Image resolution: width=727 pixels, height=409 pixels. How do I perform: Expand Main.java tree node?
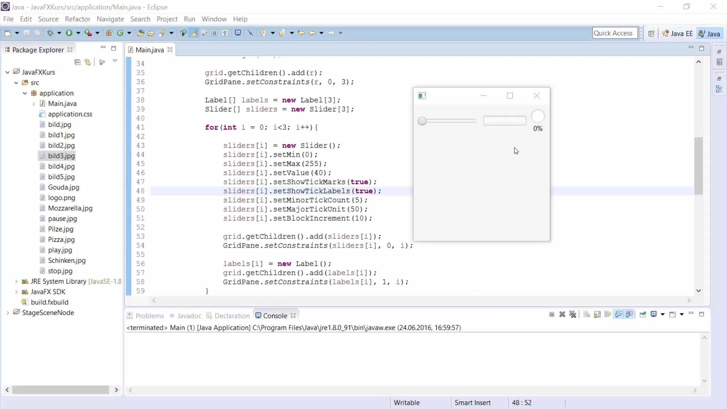pos(33,104)
